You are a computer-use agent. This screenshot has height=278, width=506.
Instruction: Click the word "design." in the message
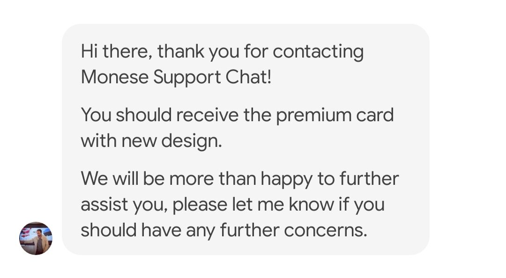(192, 141)
